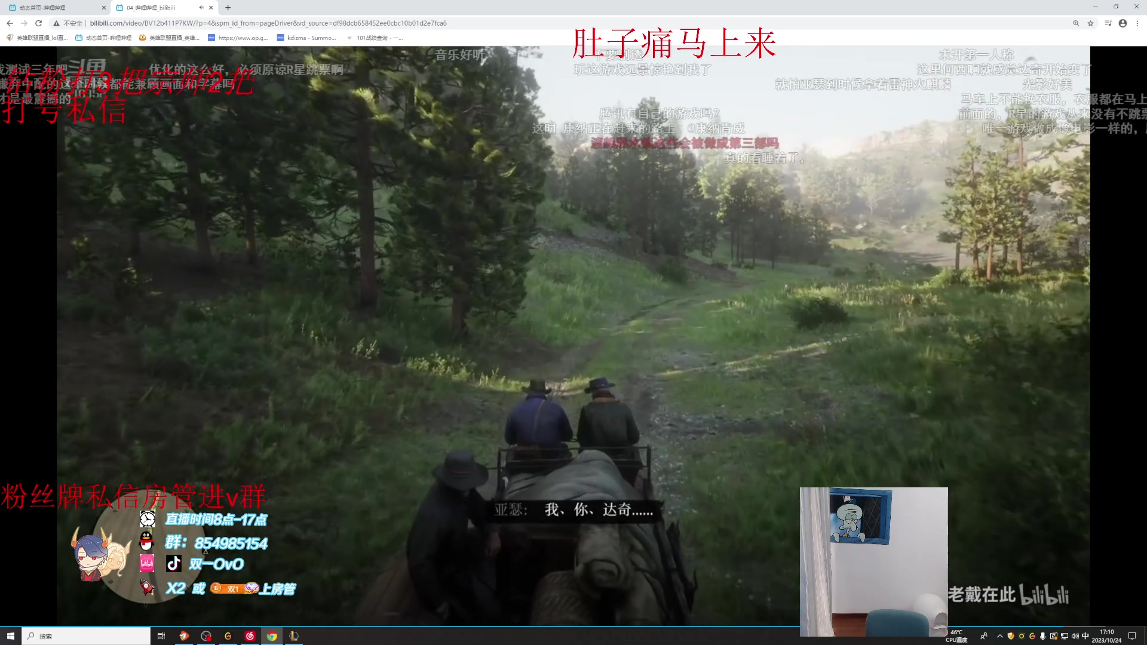
Task: Toggle the 中 input method indicator
Action: coord(1085,636)
